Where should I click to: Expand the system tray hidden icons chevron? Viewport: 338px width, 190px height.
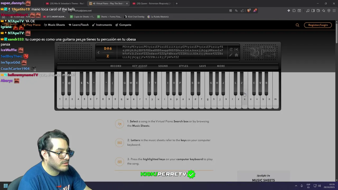[x=296, y=186]
